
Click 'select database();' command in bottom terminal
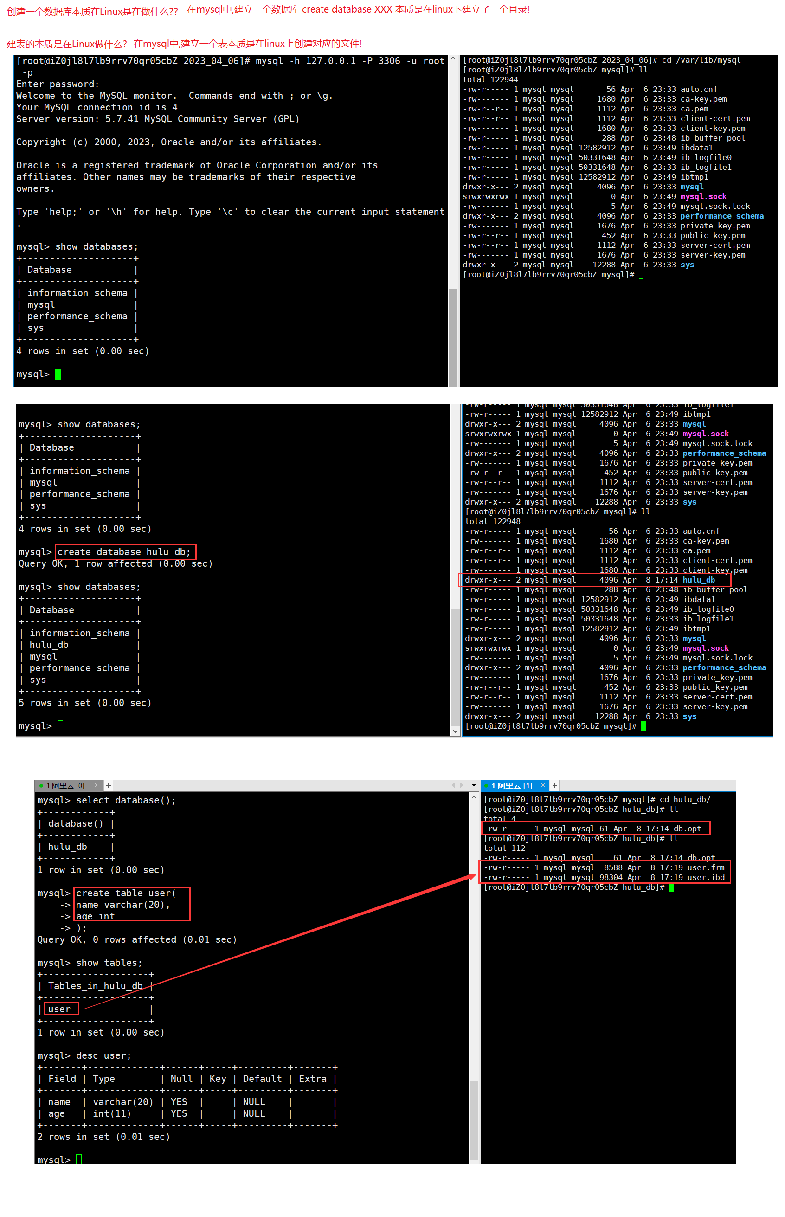click(126, 801)
